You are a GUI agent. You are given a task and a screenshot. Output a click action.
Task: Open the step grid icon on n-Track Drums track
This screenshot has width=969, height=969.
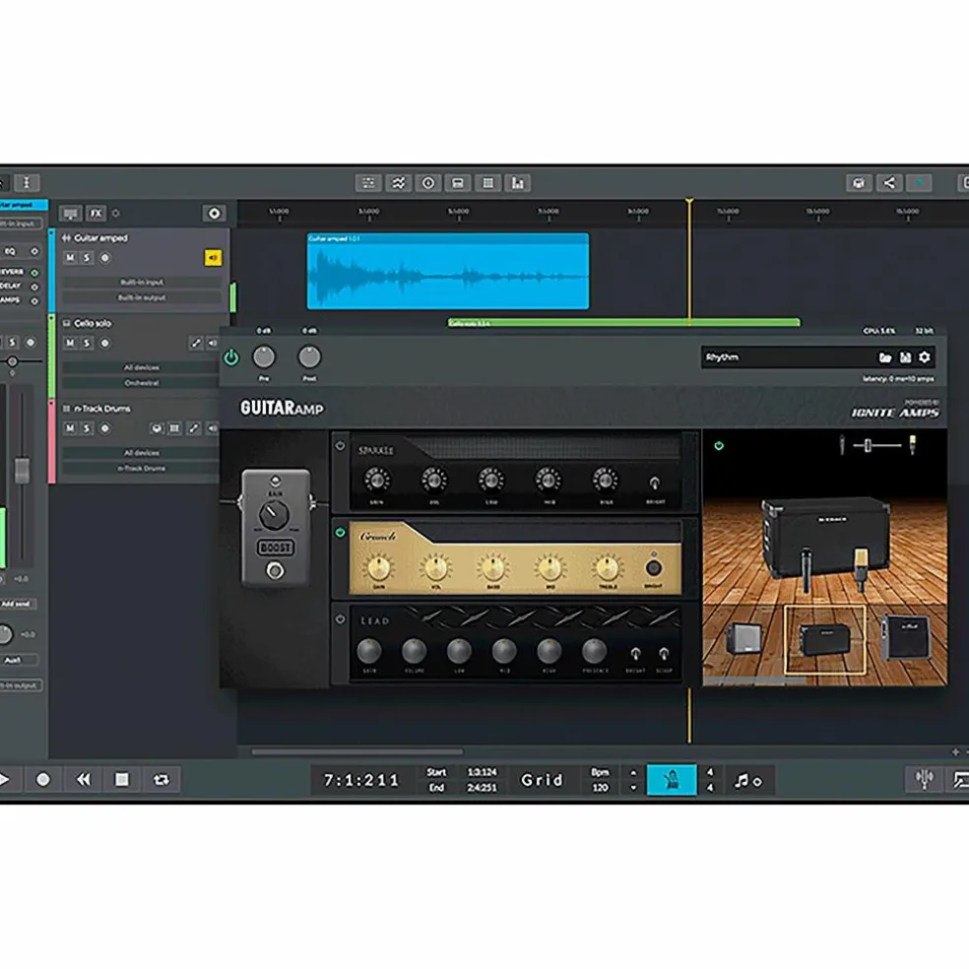(175, 428)
